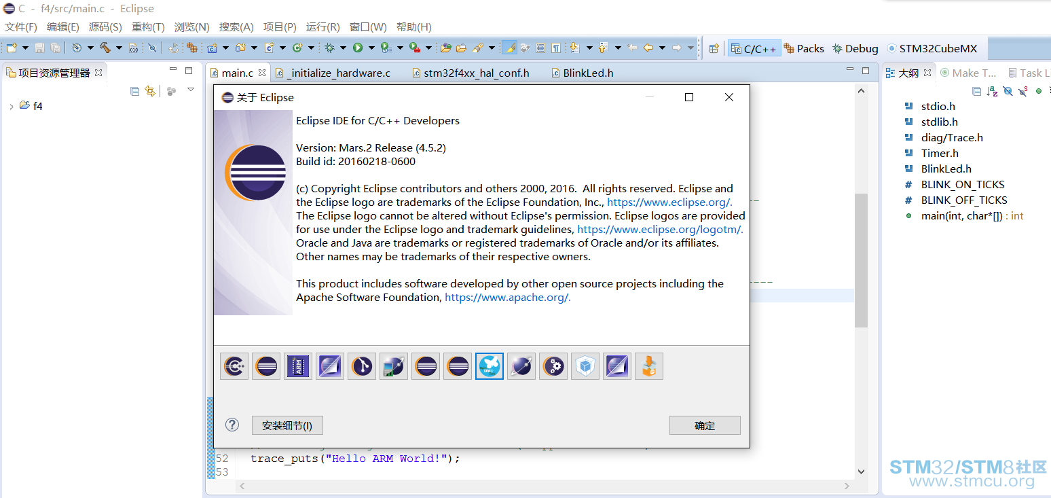Select stdio.h in the outline
The height and width of the screenshot is (498, 1051).
click(x=930, y=107)
